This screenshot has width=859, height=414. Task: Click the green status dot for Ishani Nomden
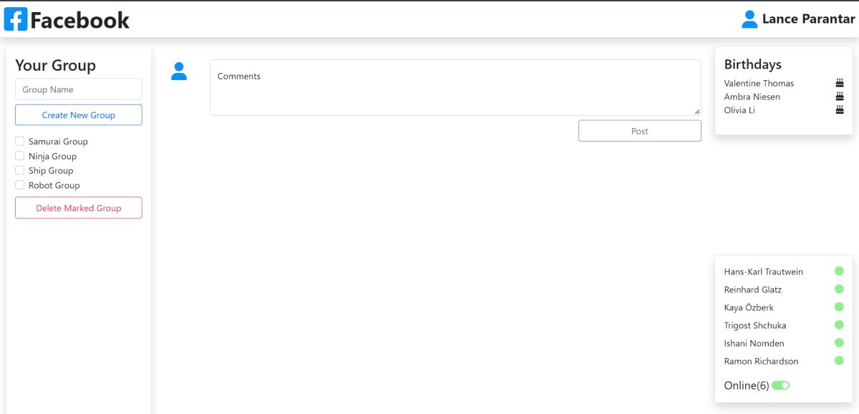click(x=839, y=342)
